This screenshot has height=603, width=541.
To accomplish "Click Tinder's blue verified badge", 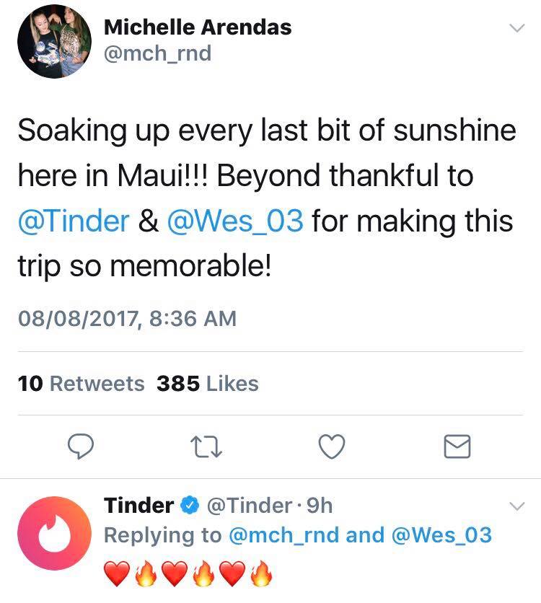I will (191, 506).
